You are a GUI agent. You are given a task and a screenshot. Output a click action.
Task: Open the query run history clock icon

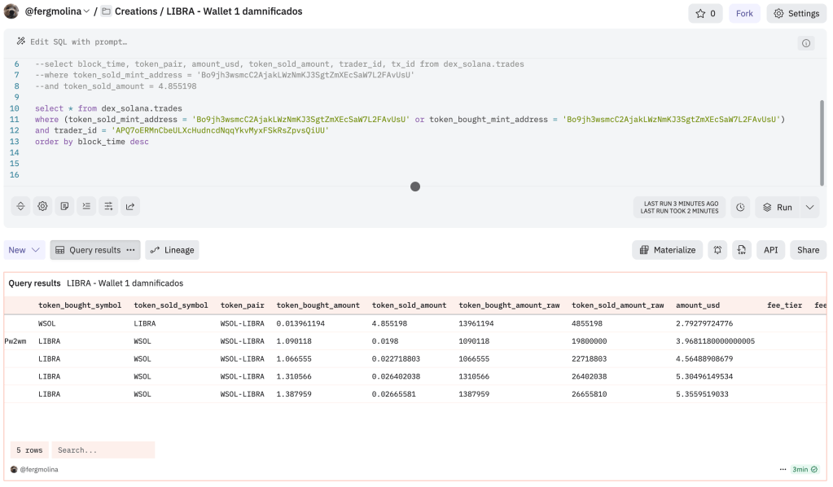coord(740,207)
